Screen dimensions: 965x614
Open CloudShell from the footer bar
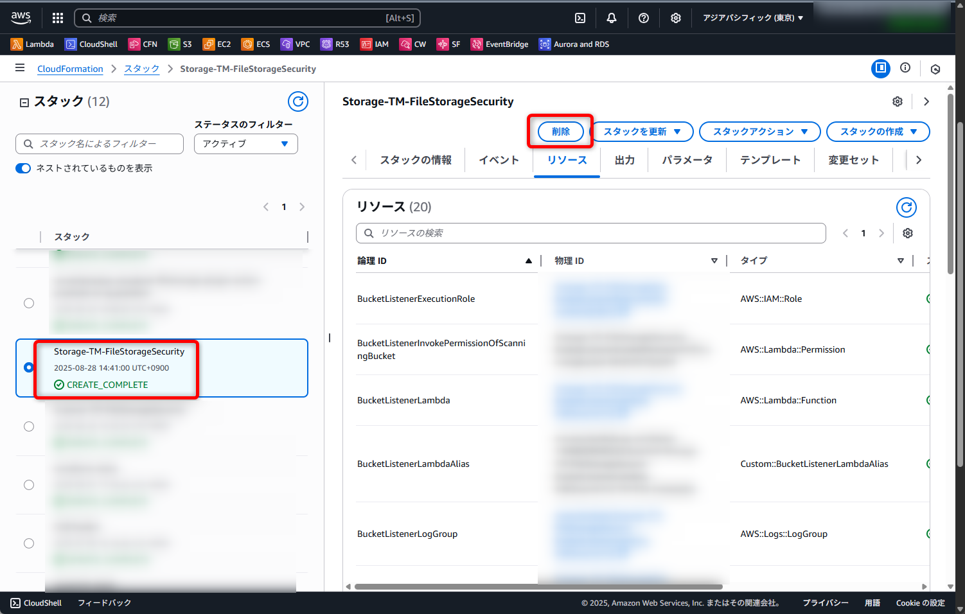(x=36, y=603)
